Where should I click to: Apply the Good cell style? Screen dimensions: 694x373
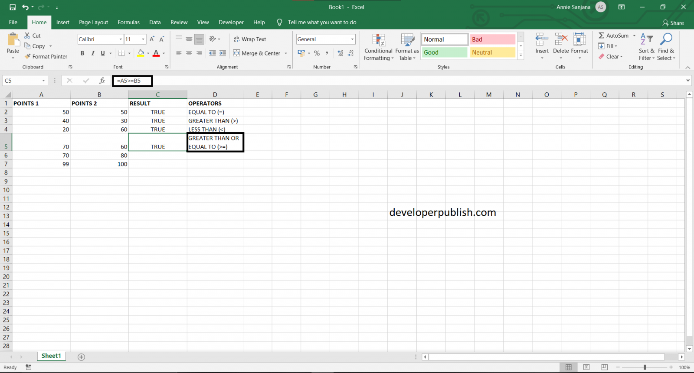[444, 52]
